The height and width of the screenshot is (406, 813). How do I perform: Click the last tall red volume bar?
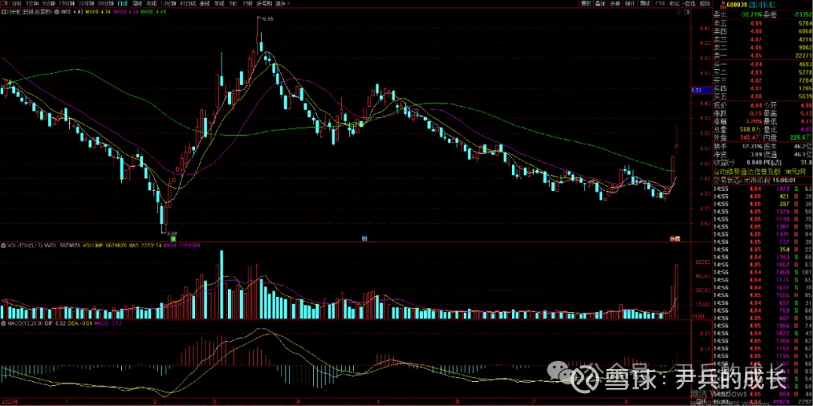point(677,291)
